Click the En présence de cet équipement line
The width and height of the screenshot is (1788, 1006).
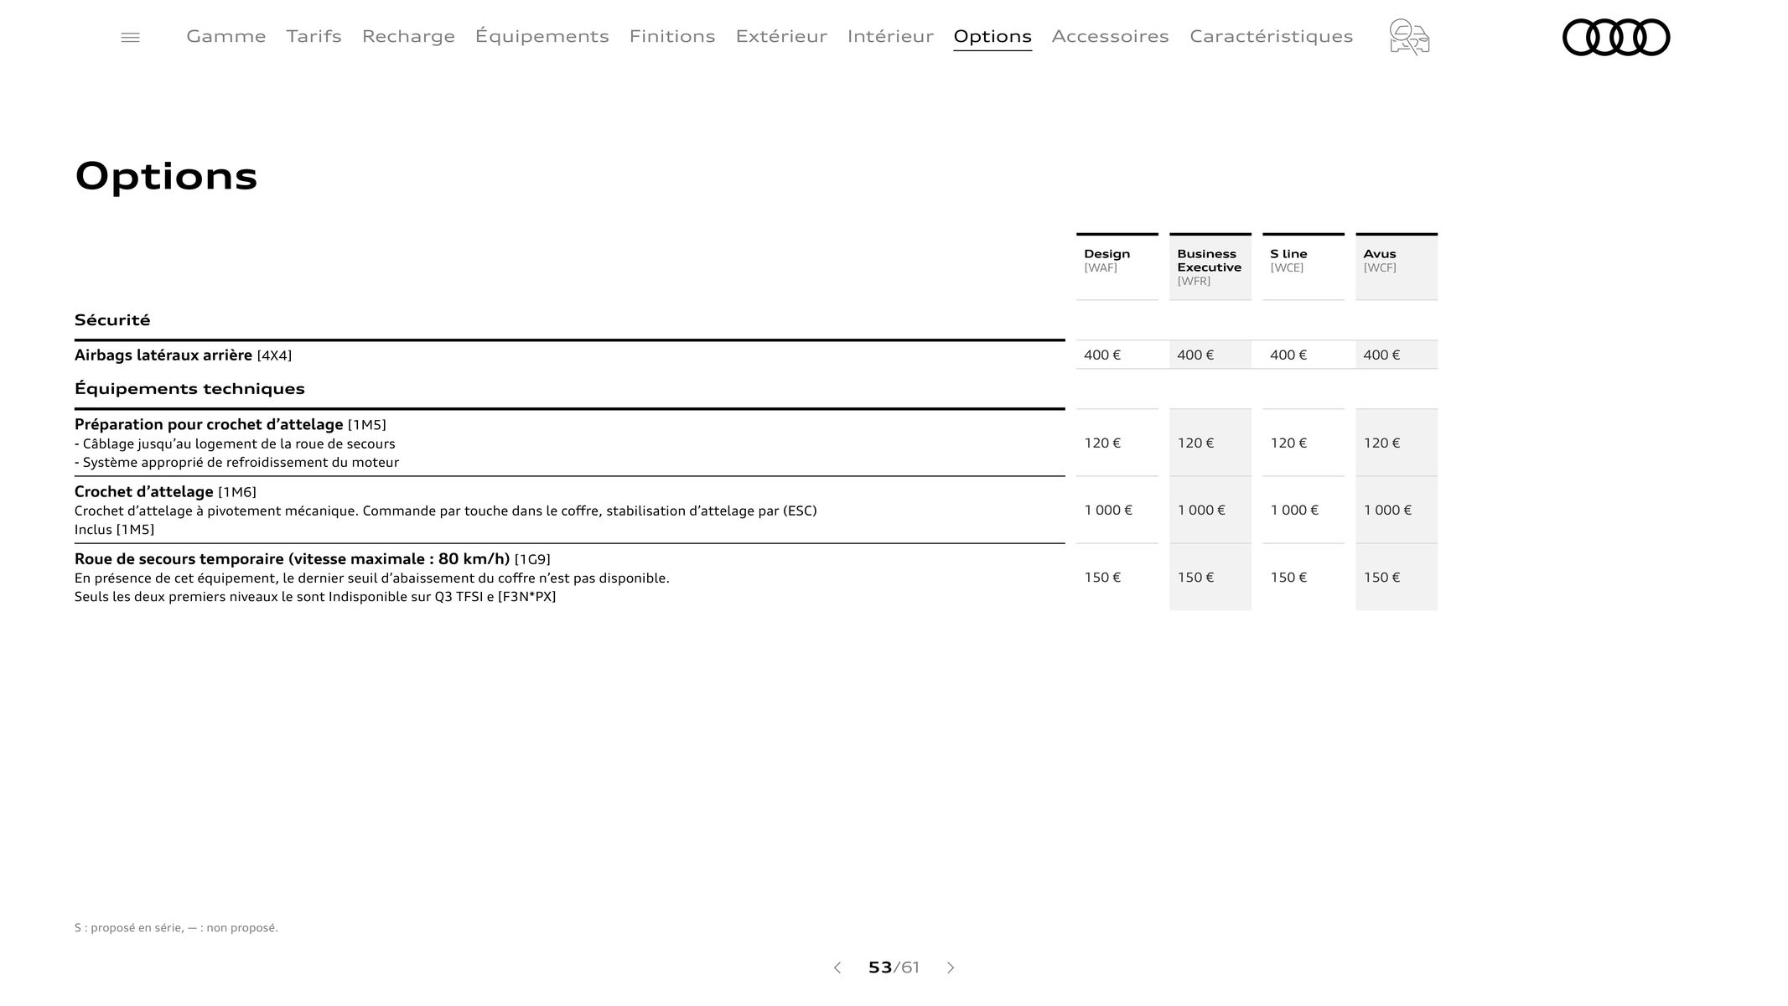(x=372, y=578)
